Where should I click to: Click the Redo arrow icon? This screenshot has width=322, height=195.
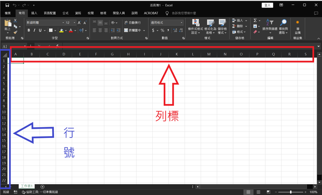tap(24, 5)
